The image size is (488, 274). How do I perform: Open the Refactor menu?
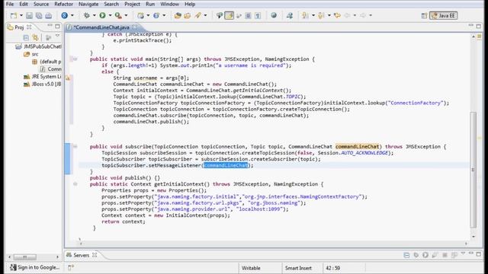(x=63, y=4)
